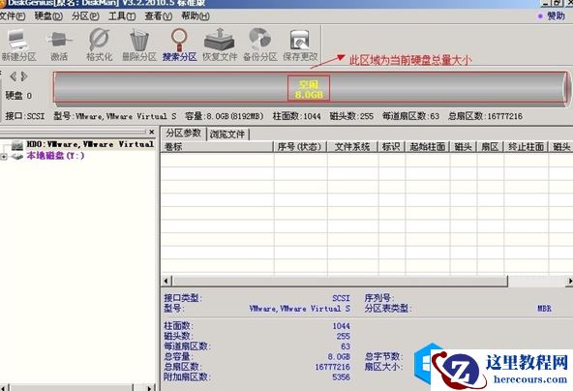Screen dimensions: 573x391
Task: Select 本地磁盘 (Y:) tree item
Action: 55,156
